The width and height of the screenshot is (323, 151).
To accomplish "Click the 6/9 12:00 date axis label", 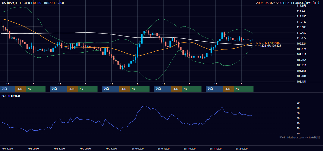I will 111,148.
